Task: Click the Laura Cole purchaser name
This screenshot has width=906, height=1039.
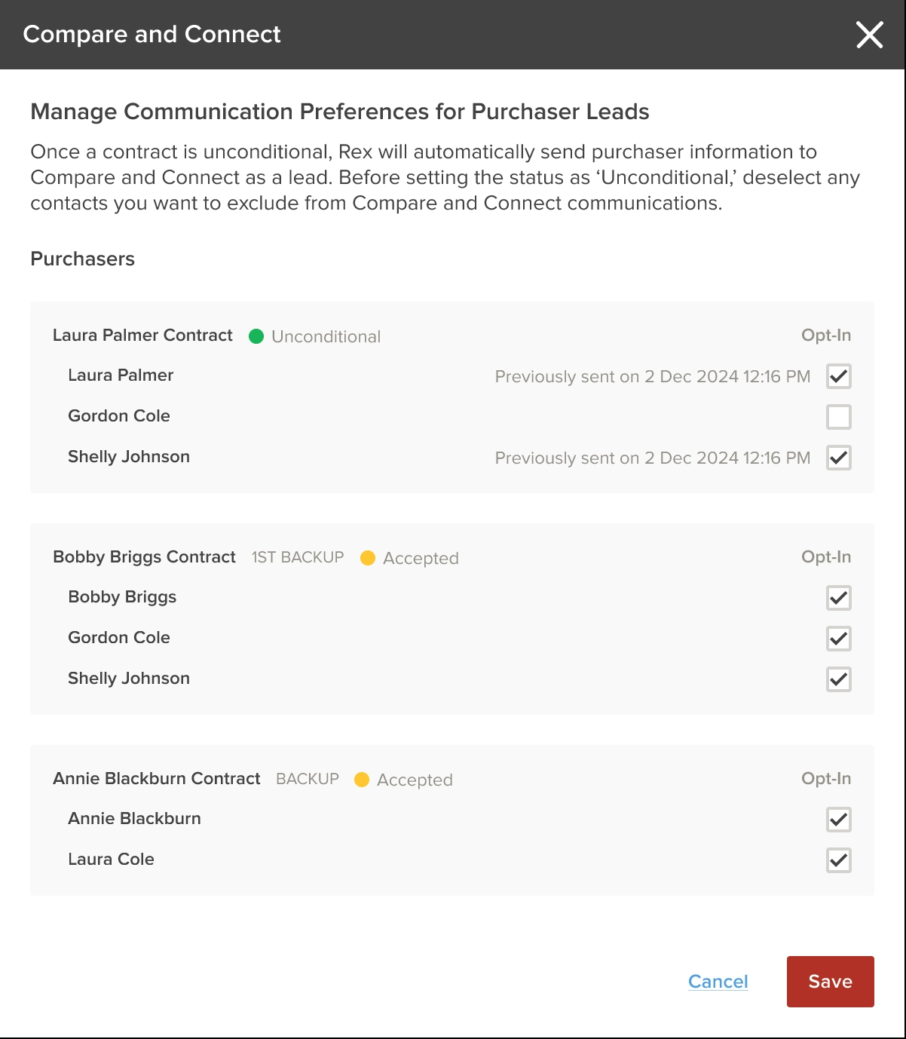Action: 111,860
